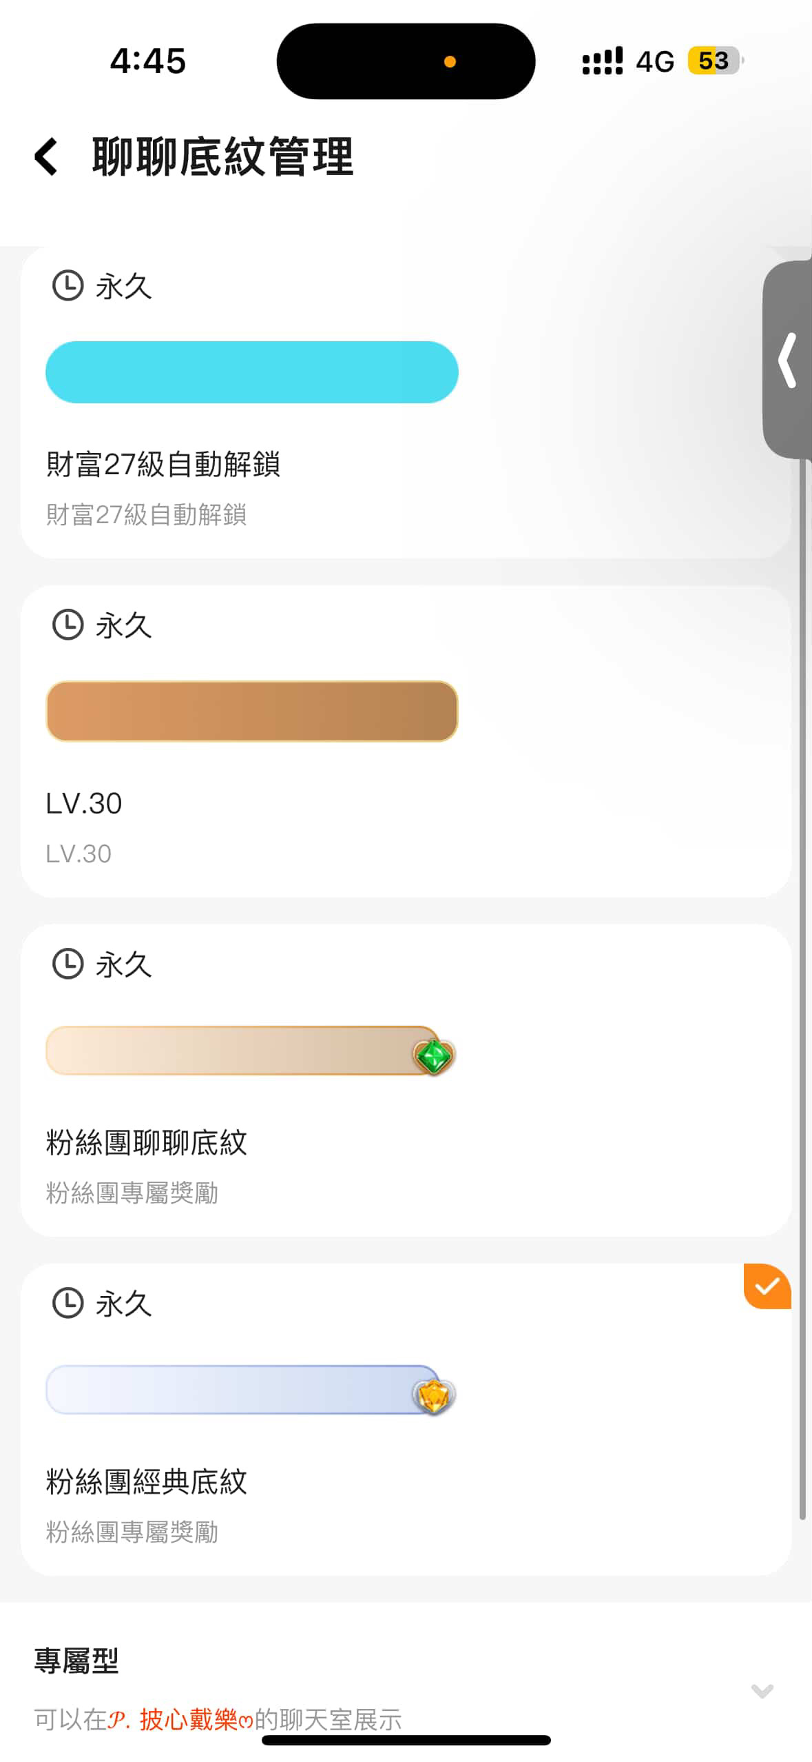Click the clock icon above 粉絲團經典底紋
Screen dimensions: 812x1762
(67, 1303)
